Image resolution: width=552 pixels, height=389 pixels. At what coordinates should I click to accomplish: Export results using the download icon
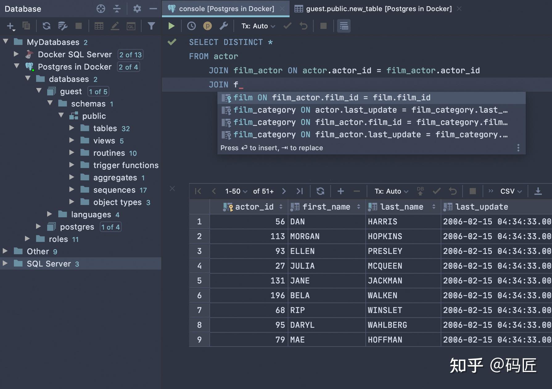point(538,191)
